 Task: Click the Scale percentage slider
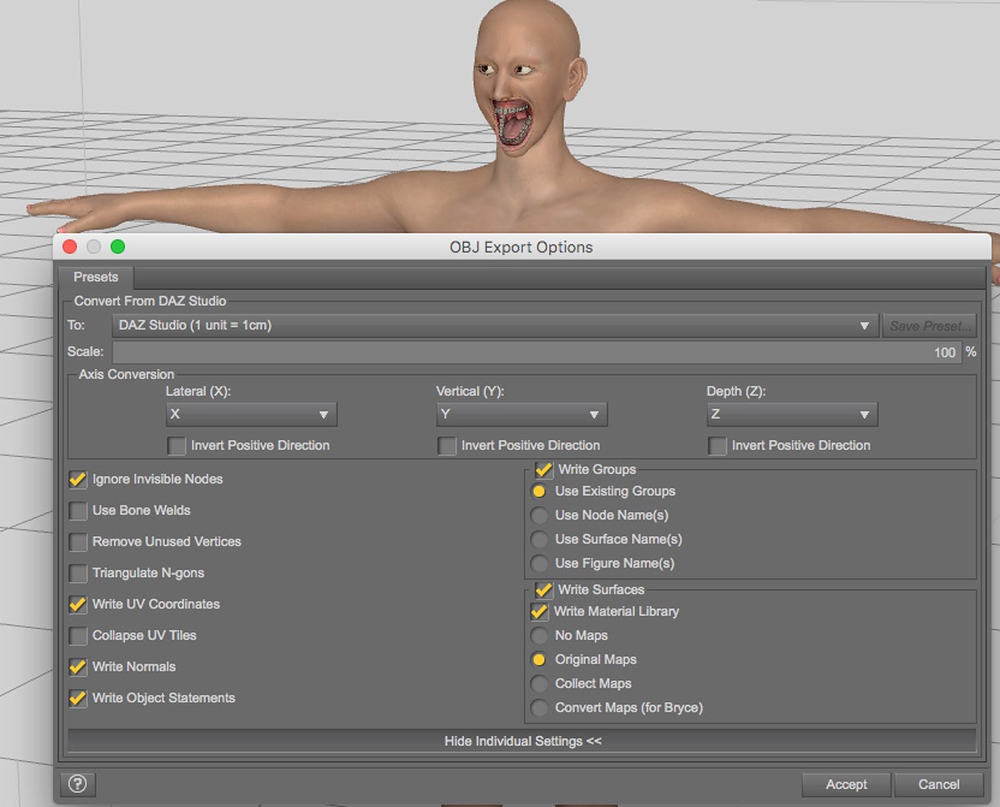tap(537, 352)
